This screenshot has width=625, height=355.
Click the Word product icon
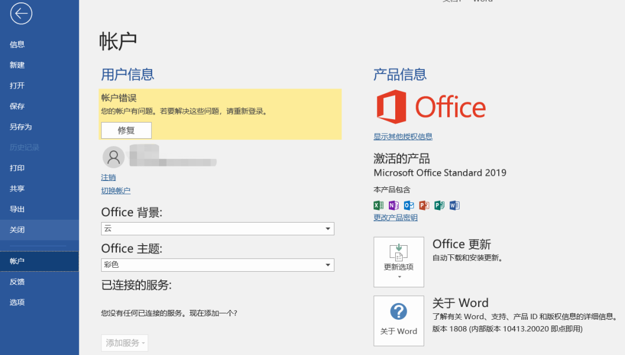(x=454, y=205)
